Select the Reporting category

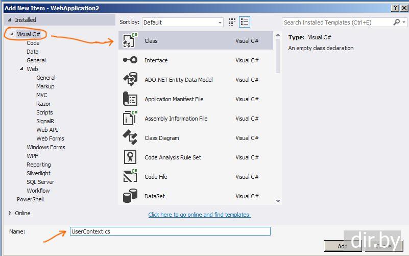pos(39,165)
